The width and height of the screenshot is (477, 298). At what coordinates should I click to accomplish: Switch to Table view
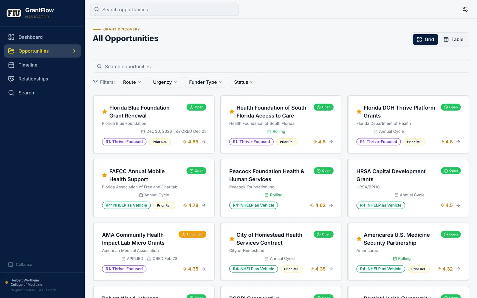pyautogui.click(x=453, y=39)
